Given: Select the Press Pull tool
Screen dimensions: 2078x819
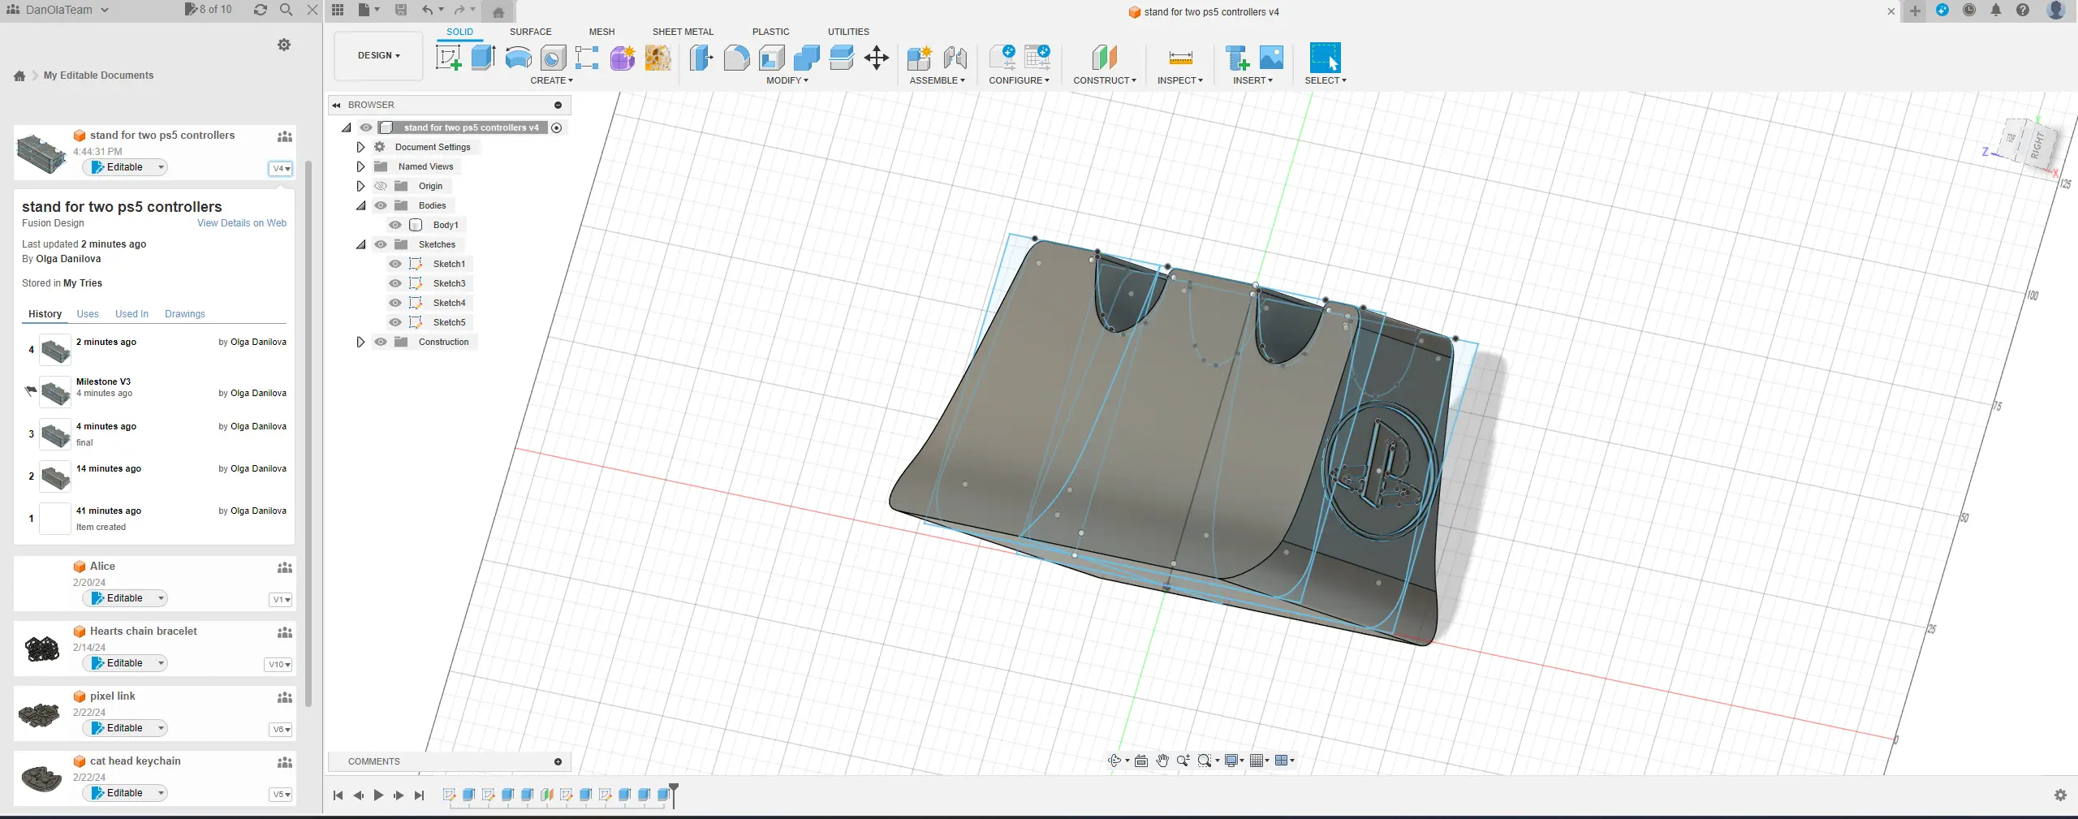Looking at the screenshot, I should click(x=701, y=58).
